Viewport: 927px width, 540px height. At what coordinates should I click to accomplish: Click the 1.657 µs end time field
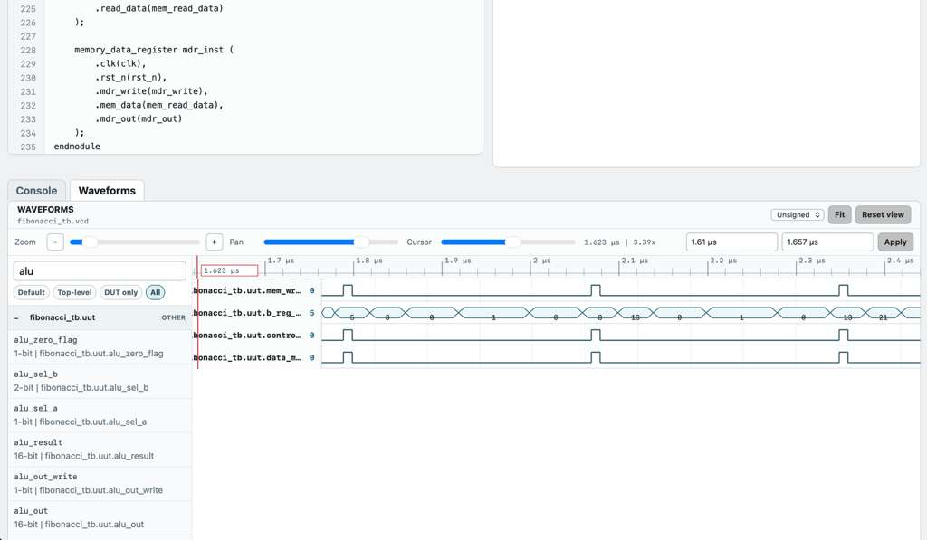(x=827, y=242)
